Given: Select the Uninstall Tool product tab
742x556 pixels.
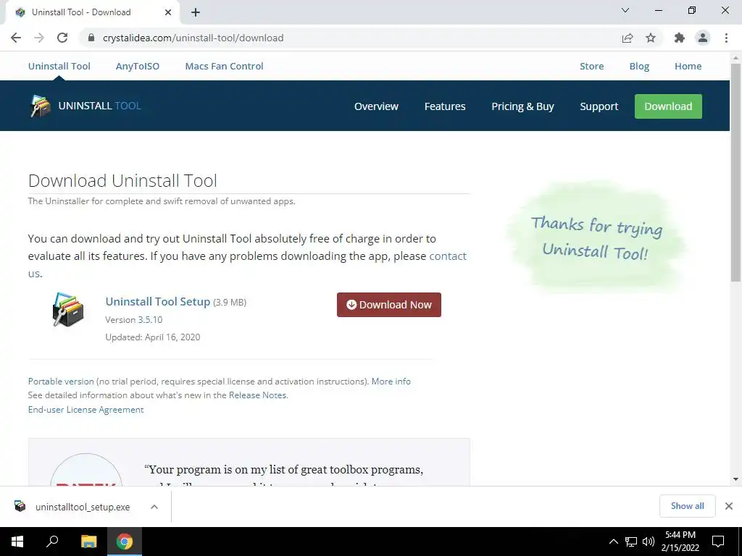Looking at the screenshot, I should coord(59,66).
